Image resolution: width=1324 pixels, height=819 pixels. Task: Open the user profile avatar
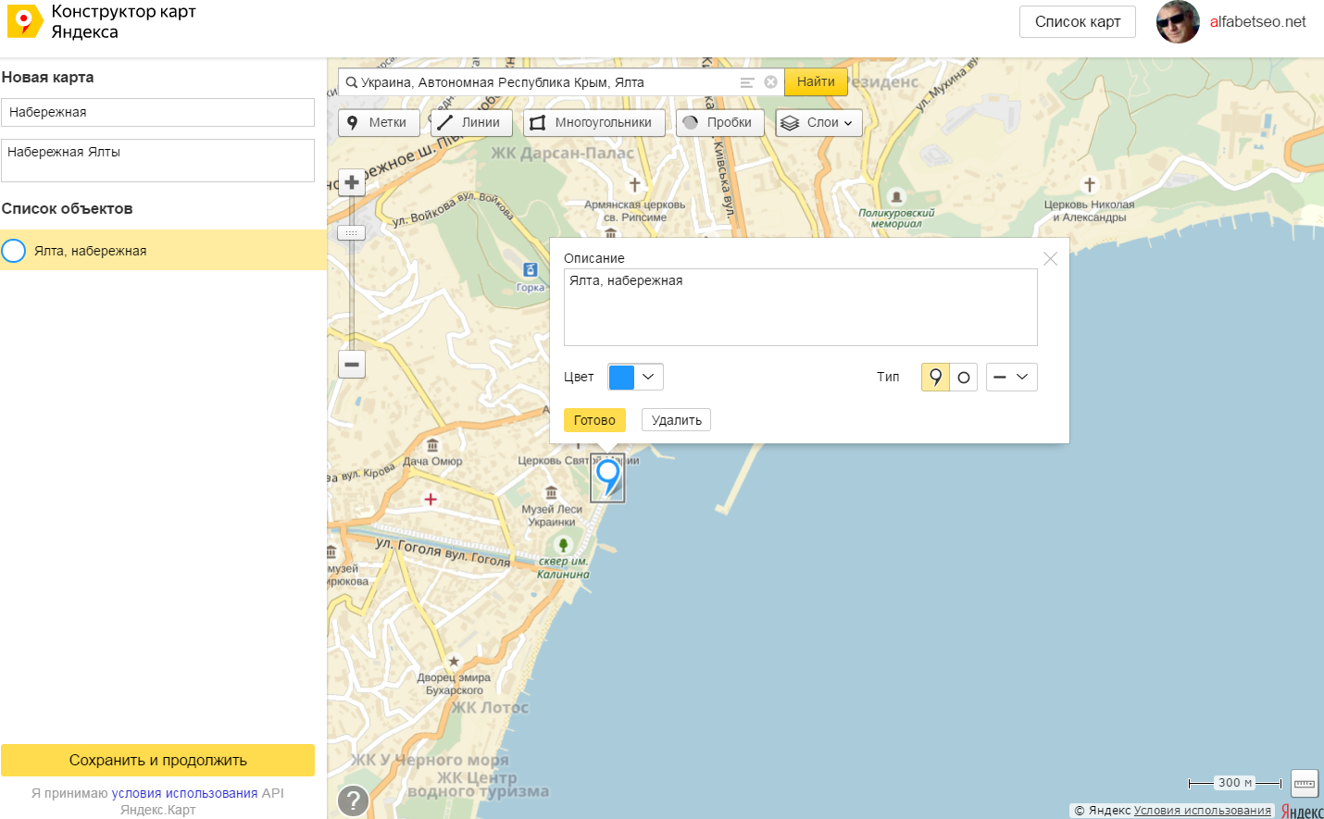1178,22
